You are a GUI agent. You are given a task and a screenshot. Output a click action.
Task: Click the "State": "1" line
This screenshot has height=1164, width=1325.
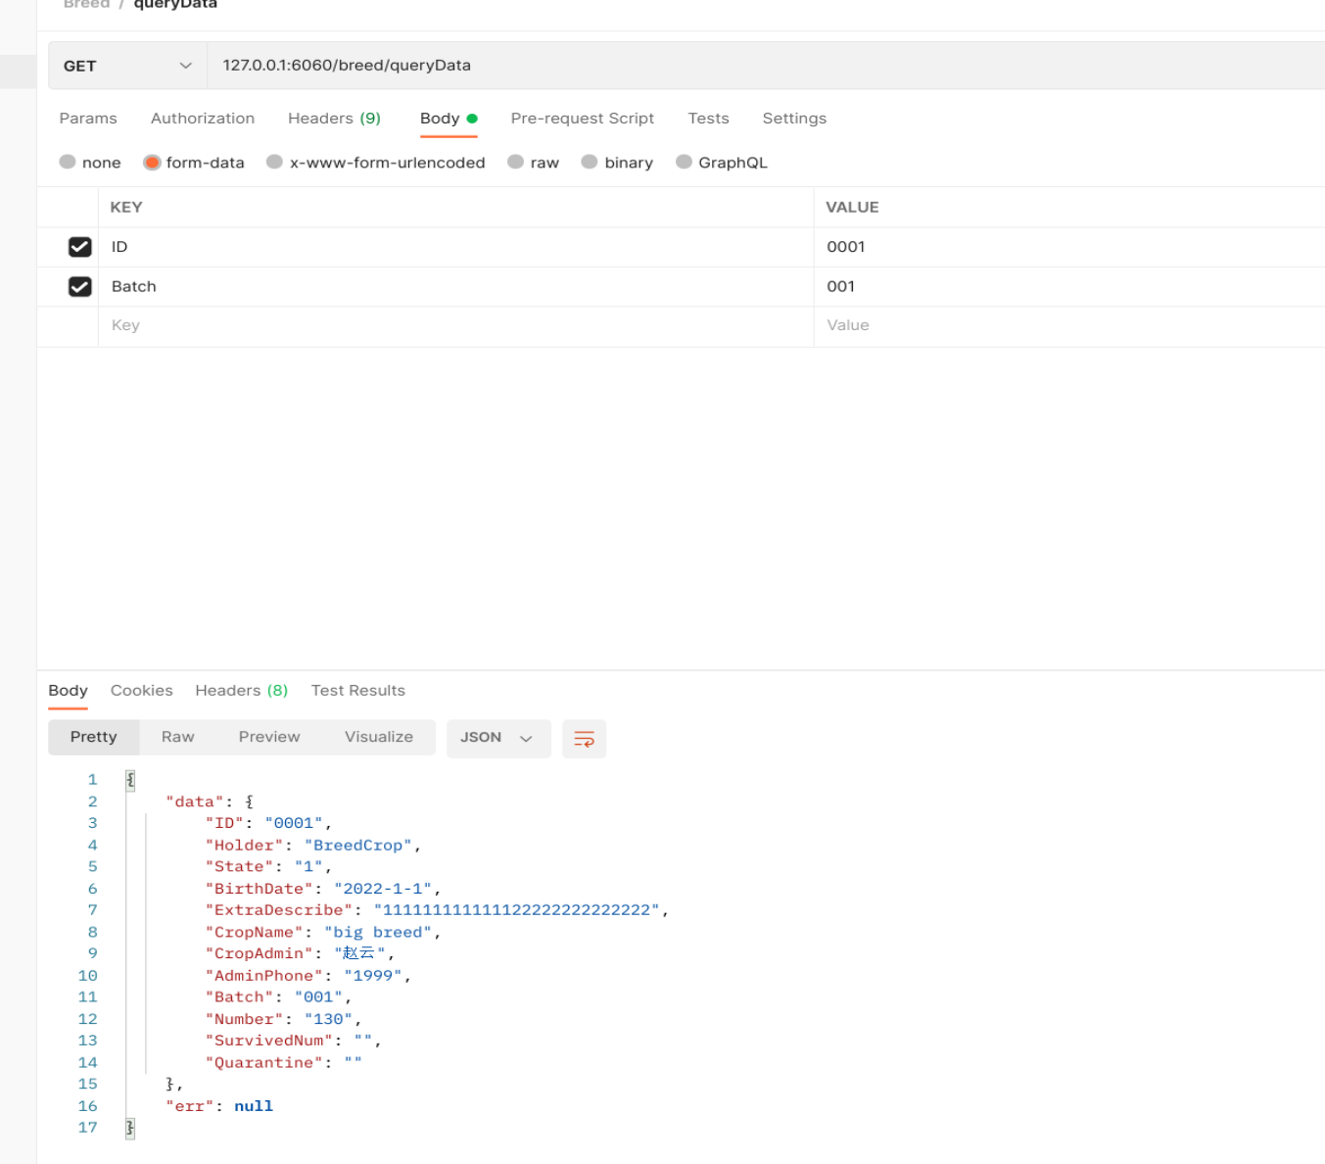tap(268, 866)
